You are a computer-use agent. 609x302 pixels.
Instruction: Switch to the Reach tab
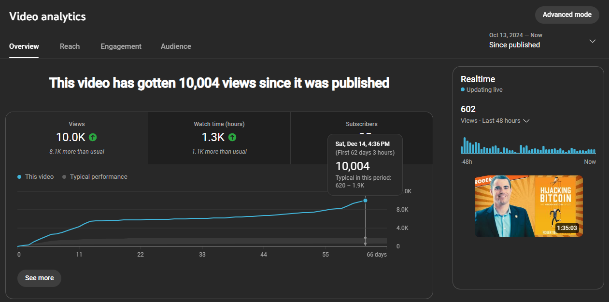tap(70, 46)
